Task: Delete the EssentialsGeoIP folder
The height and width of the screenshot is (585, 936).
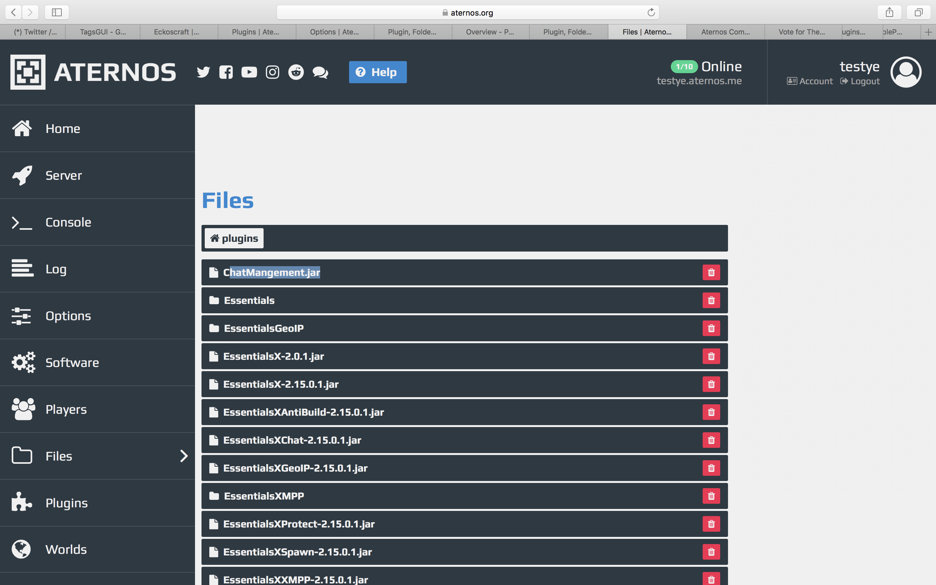Action: click(x=711, y=328)
